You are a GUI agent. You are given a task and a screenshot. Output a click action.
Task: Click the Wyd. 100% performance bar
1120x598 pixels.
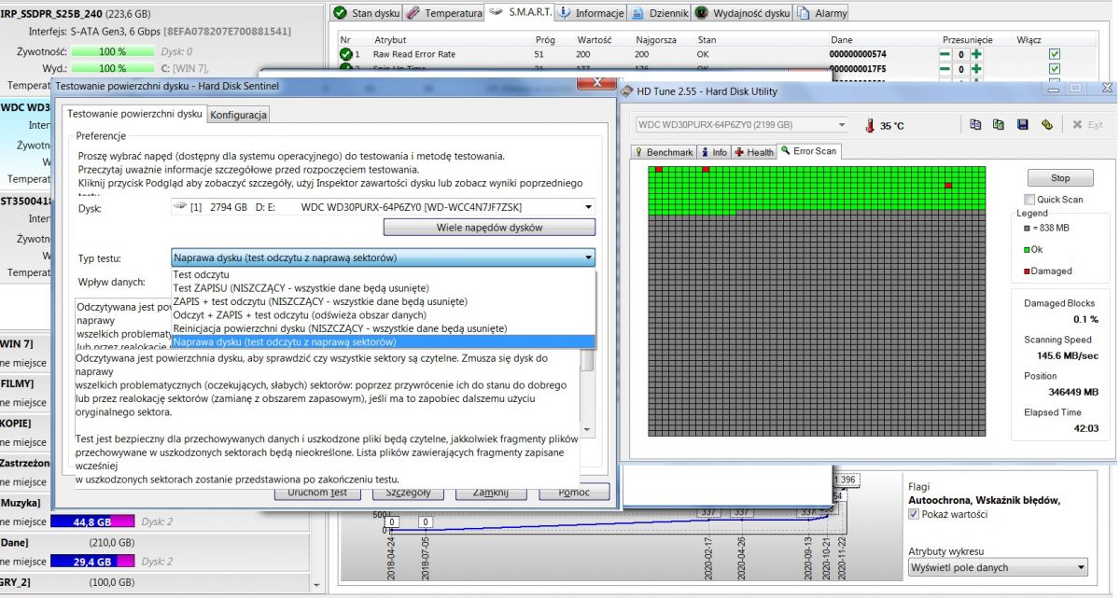[x=113, y=68]
